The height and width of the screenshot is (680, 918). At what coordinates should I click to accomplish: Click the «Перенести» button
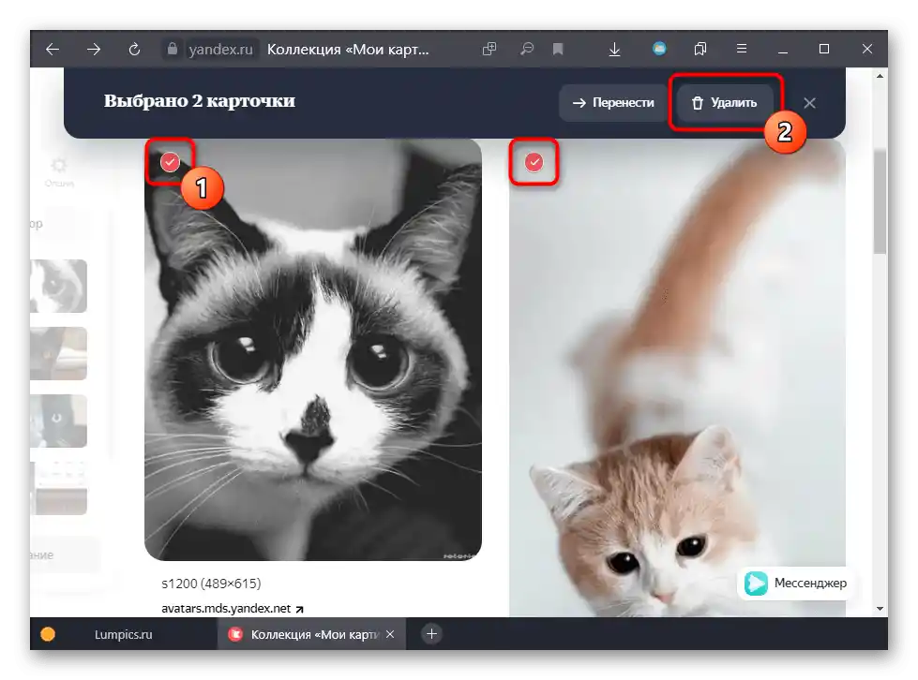point(613,103)
